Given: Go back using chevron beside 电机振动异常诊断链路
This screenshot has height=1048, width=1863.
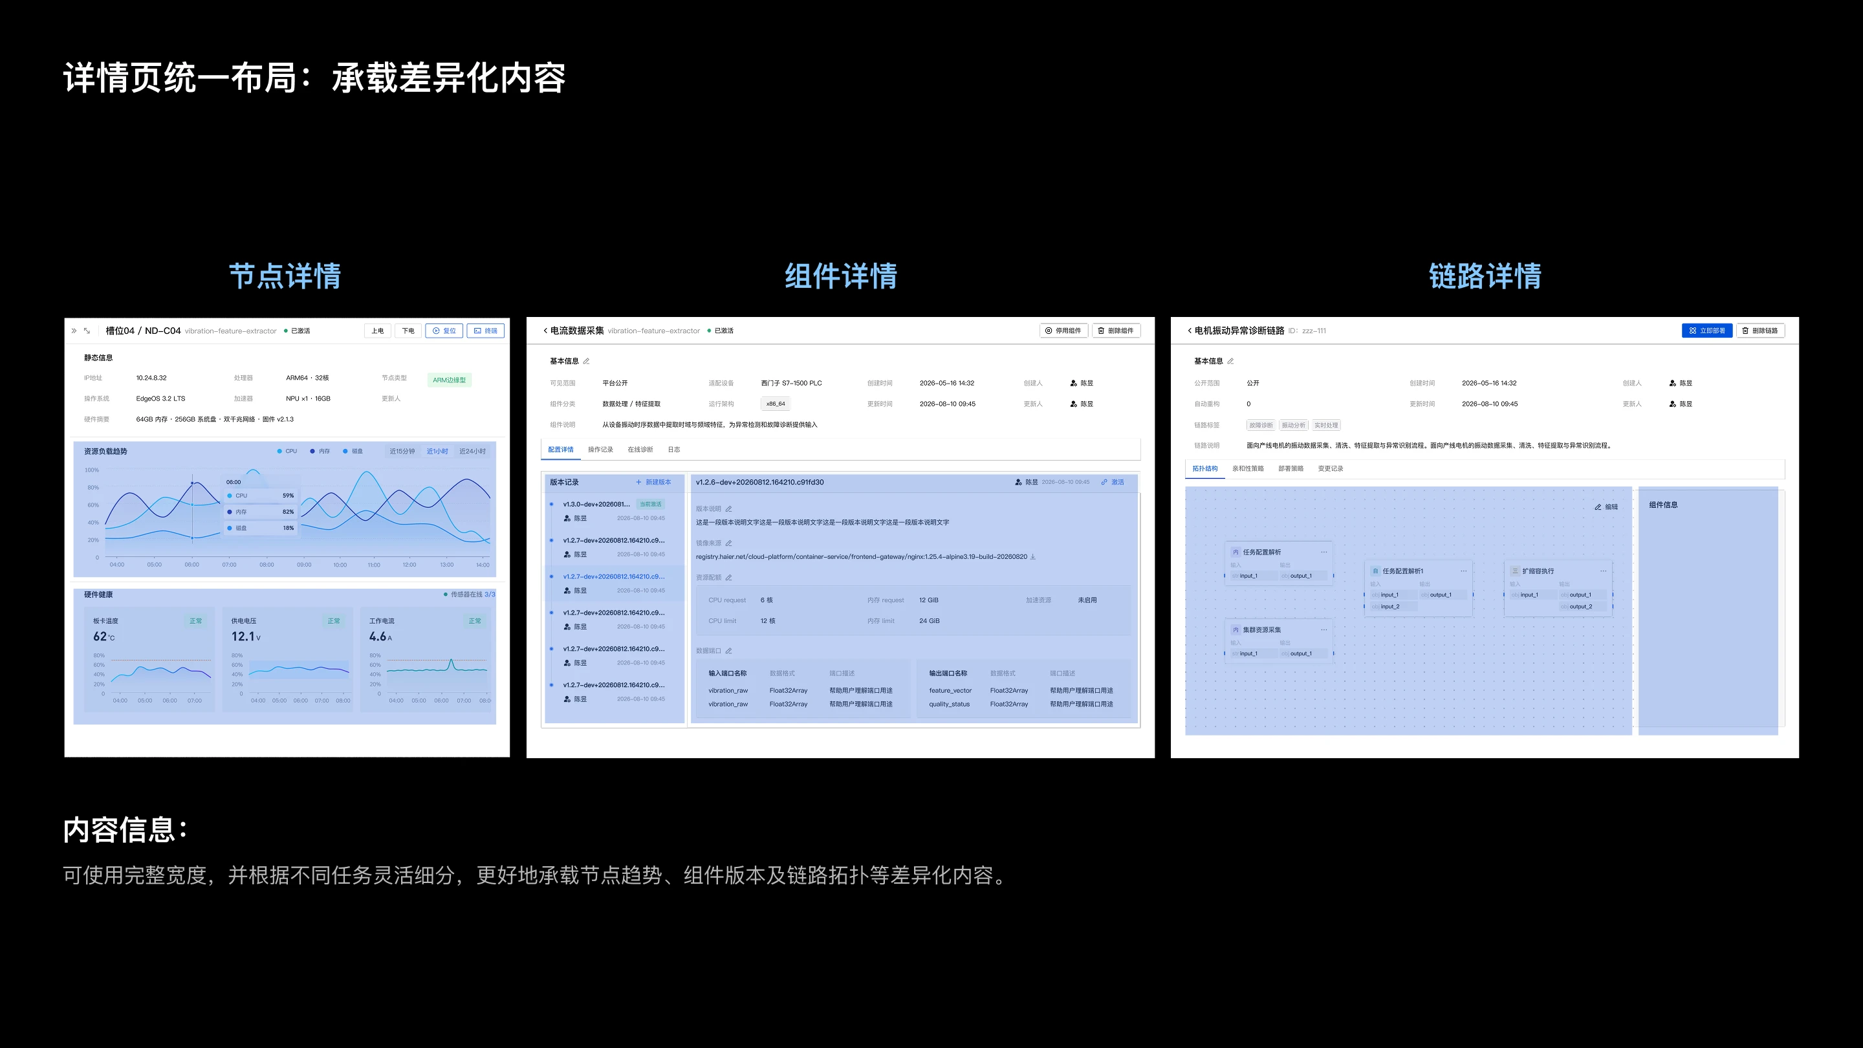Looking at the screenshot, I should coord(1189,331).
